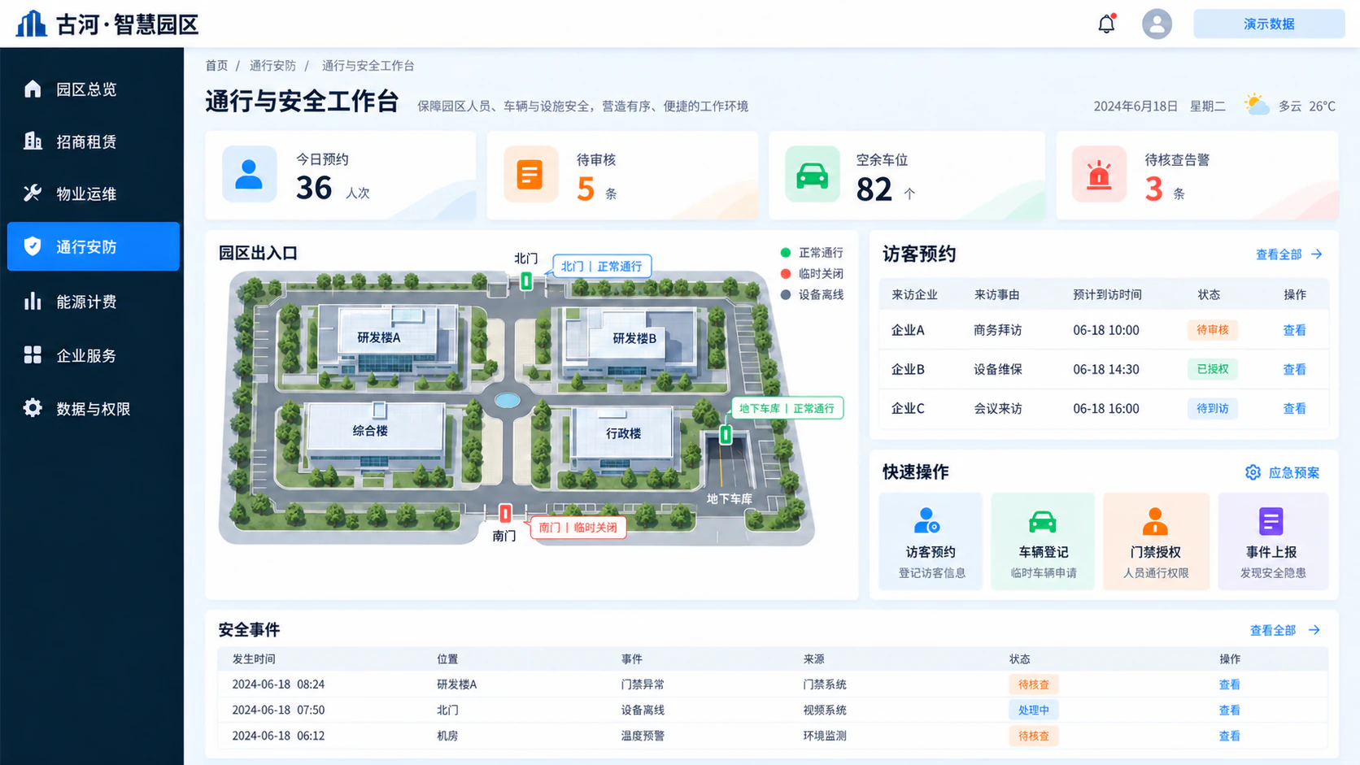Click the 待核查告警 alarm icon
This screenshot has width=1360, height=765.
(1099, 174)
